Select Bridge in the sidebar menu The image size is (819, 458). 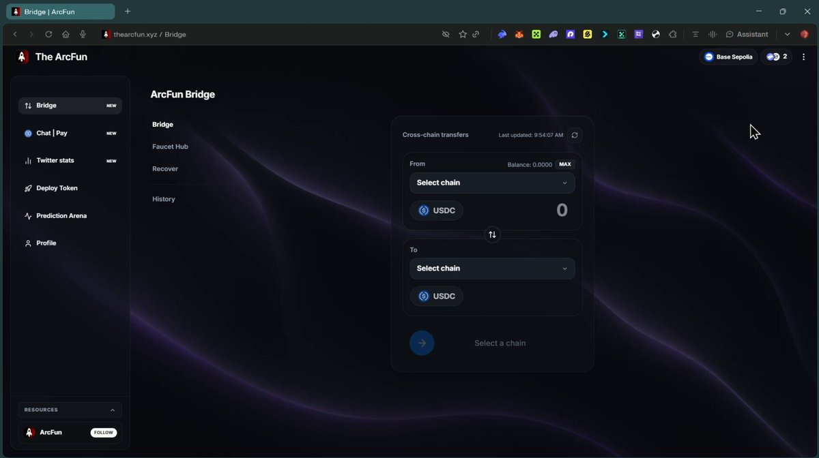pyautogui.click(x=70, y=106)
